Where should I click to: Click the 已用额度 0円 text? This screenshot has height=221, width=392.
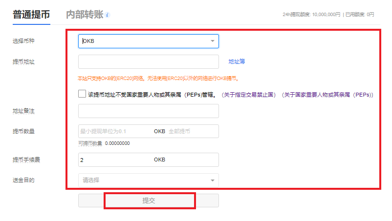[360, 15]
